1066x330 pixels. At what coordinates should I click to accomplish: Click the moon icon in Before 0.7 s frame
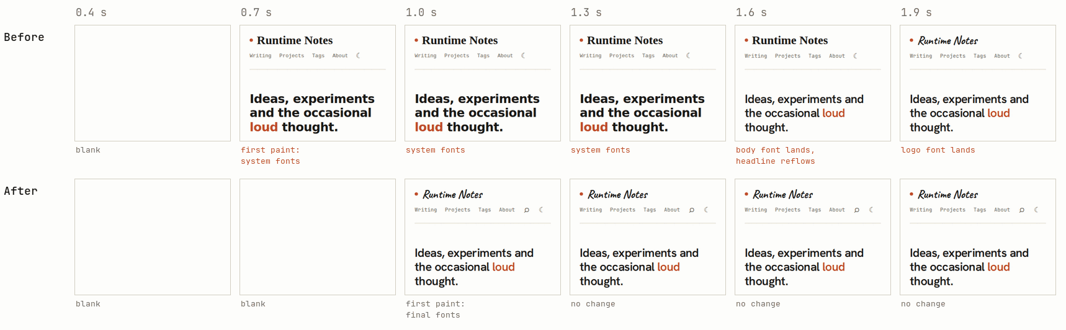pyautogui.click(x=358, y=56)
